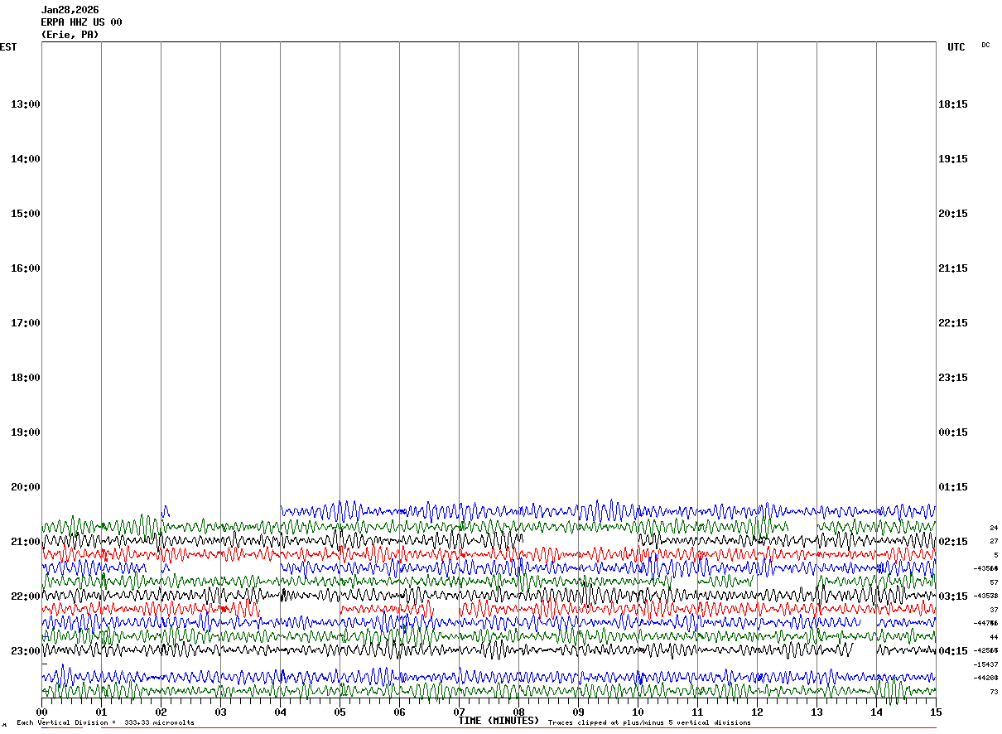Click the 73 offset value at bottom right
Viewport: 1002px width, 734px height.
pyautogui.click(x=994, y=692)
